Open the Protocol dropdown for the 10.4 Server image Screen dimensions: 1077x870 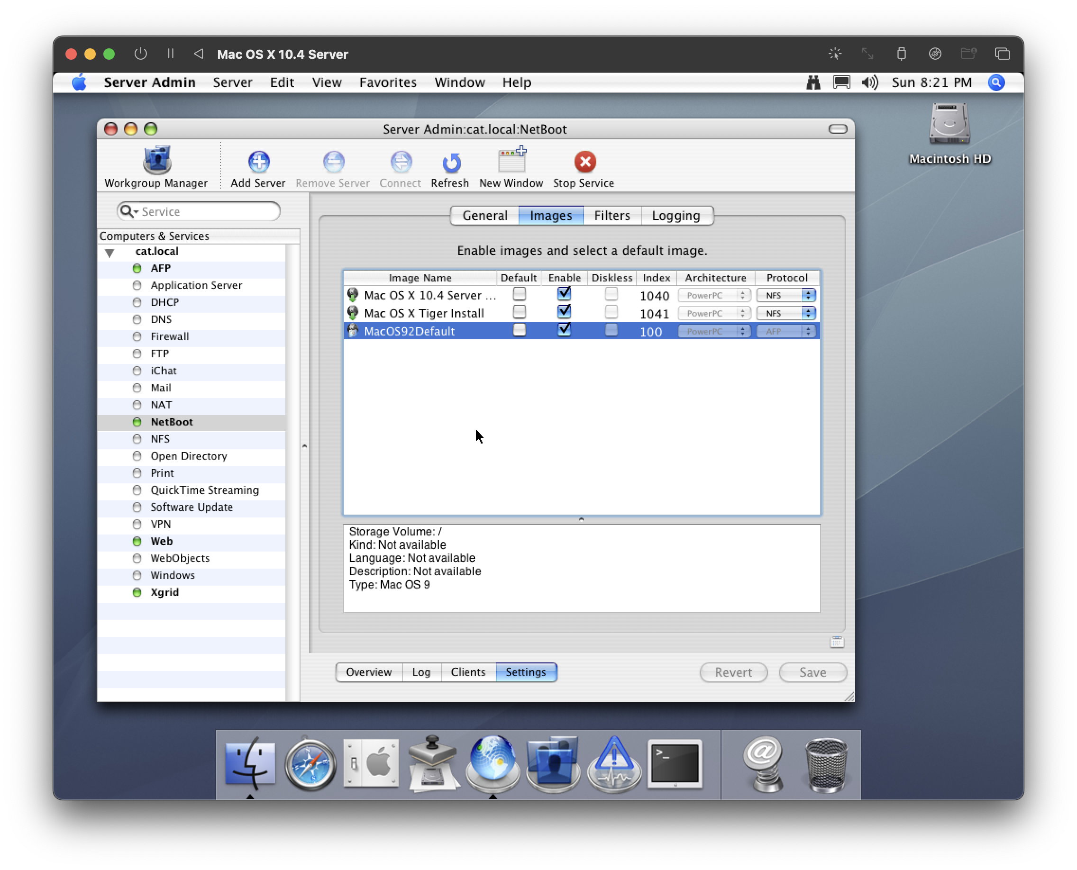(x=785, y=295)
